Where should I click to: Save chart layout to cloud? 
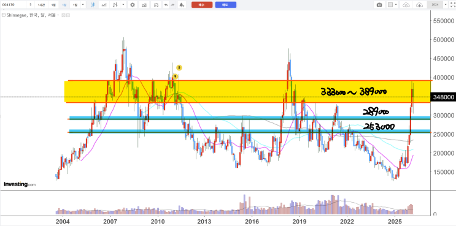coord(419,5)
